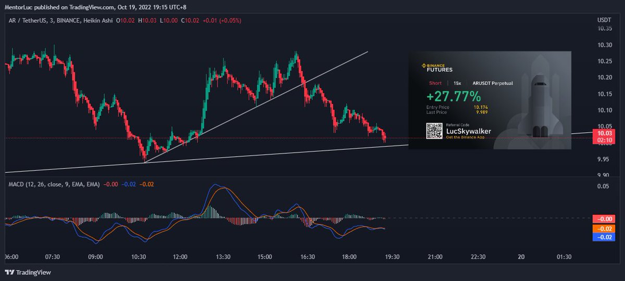The width and height of the screenshot is (625, 281).
Task: Click the 06:00 time axis label
Action: click(11, 257)
